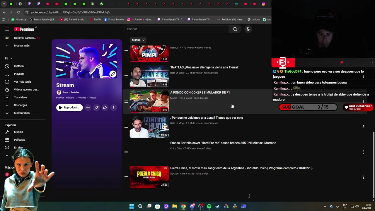Open Cortina de Humo Luna video thumbnail

(149, 127)
